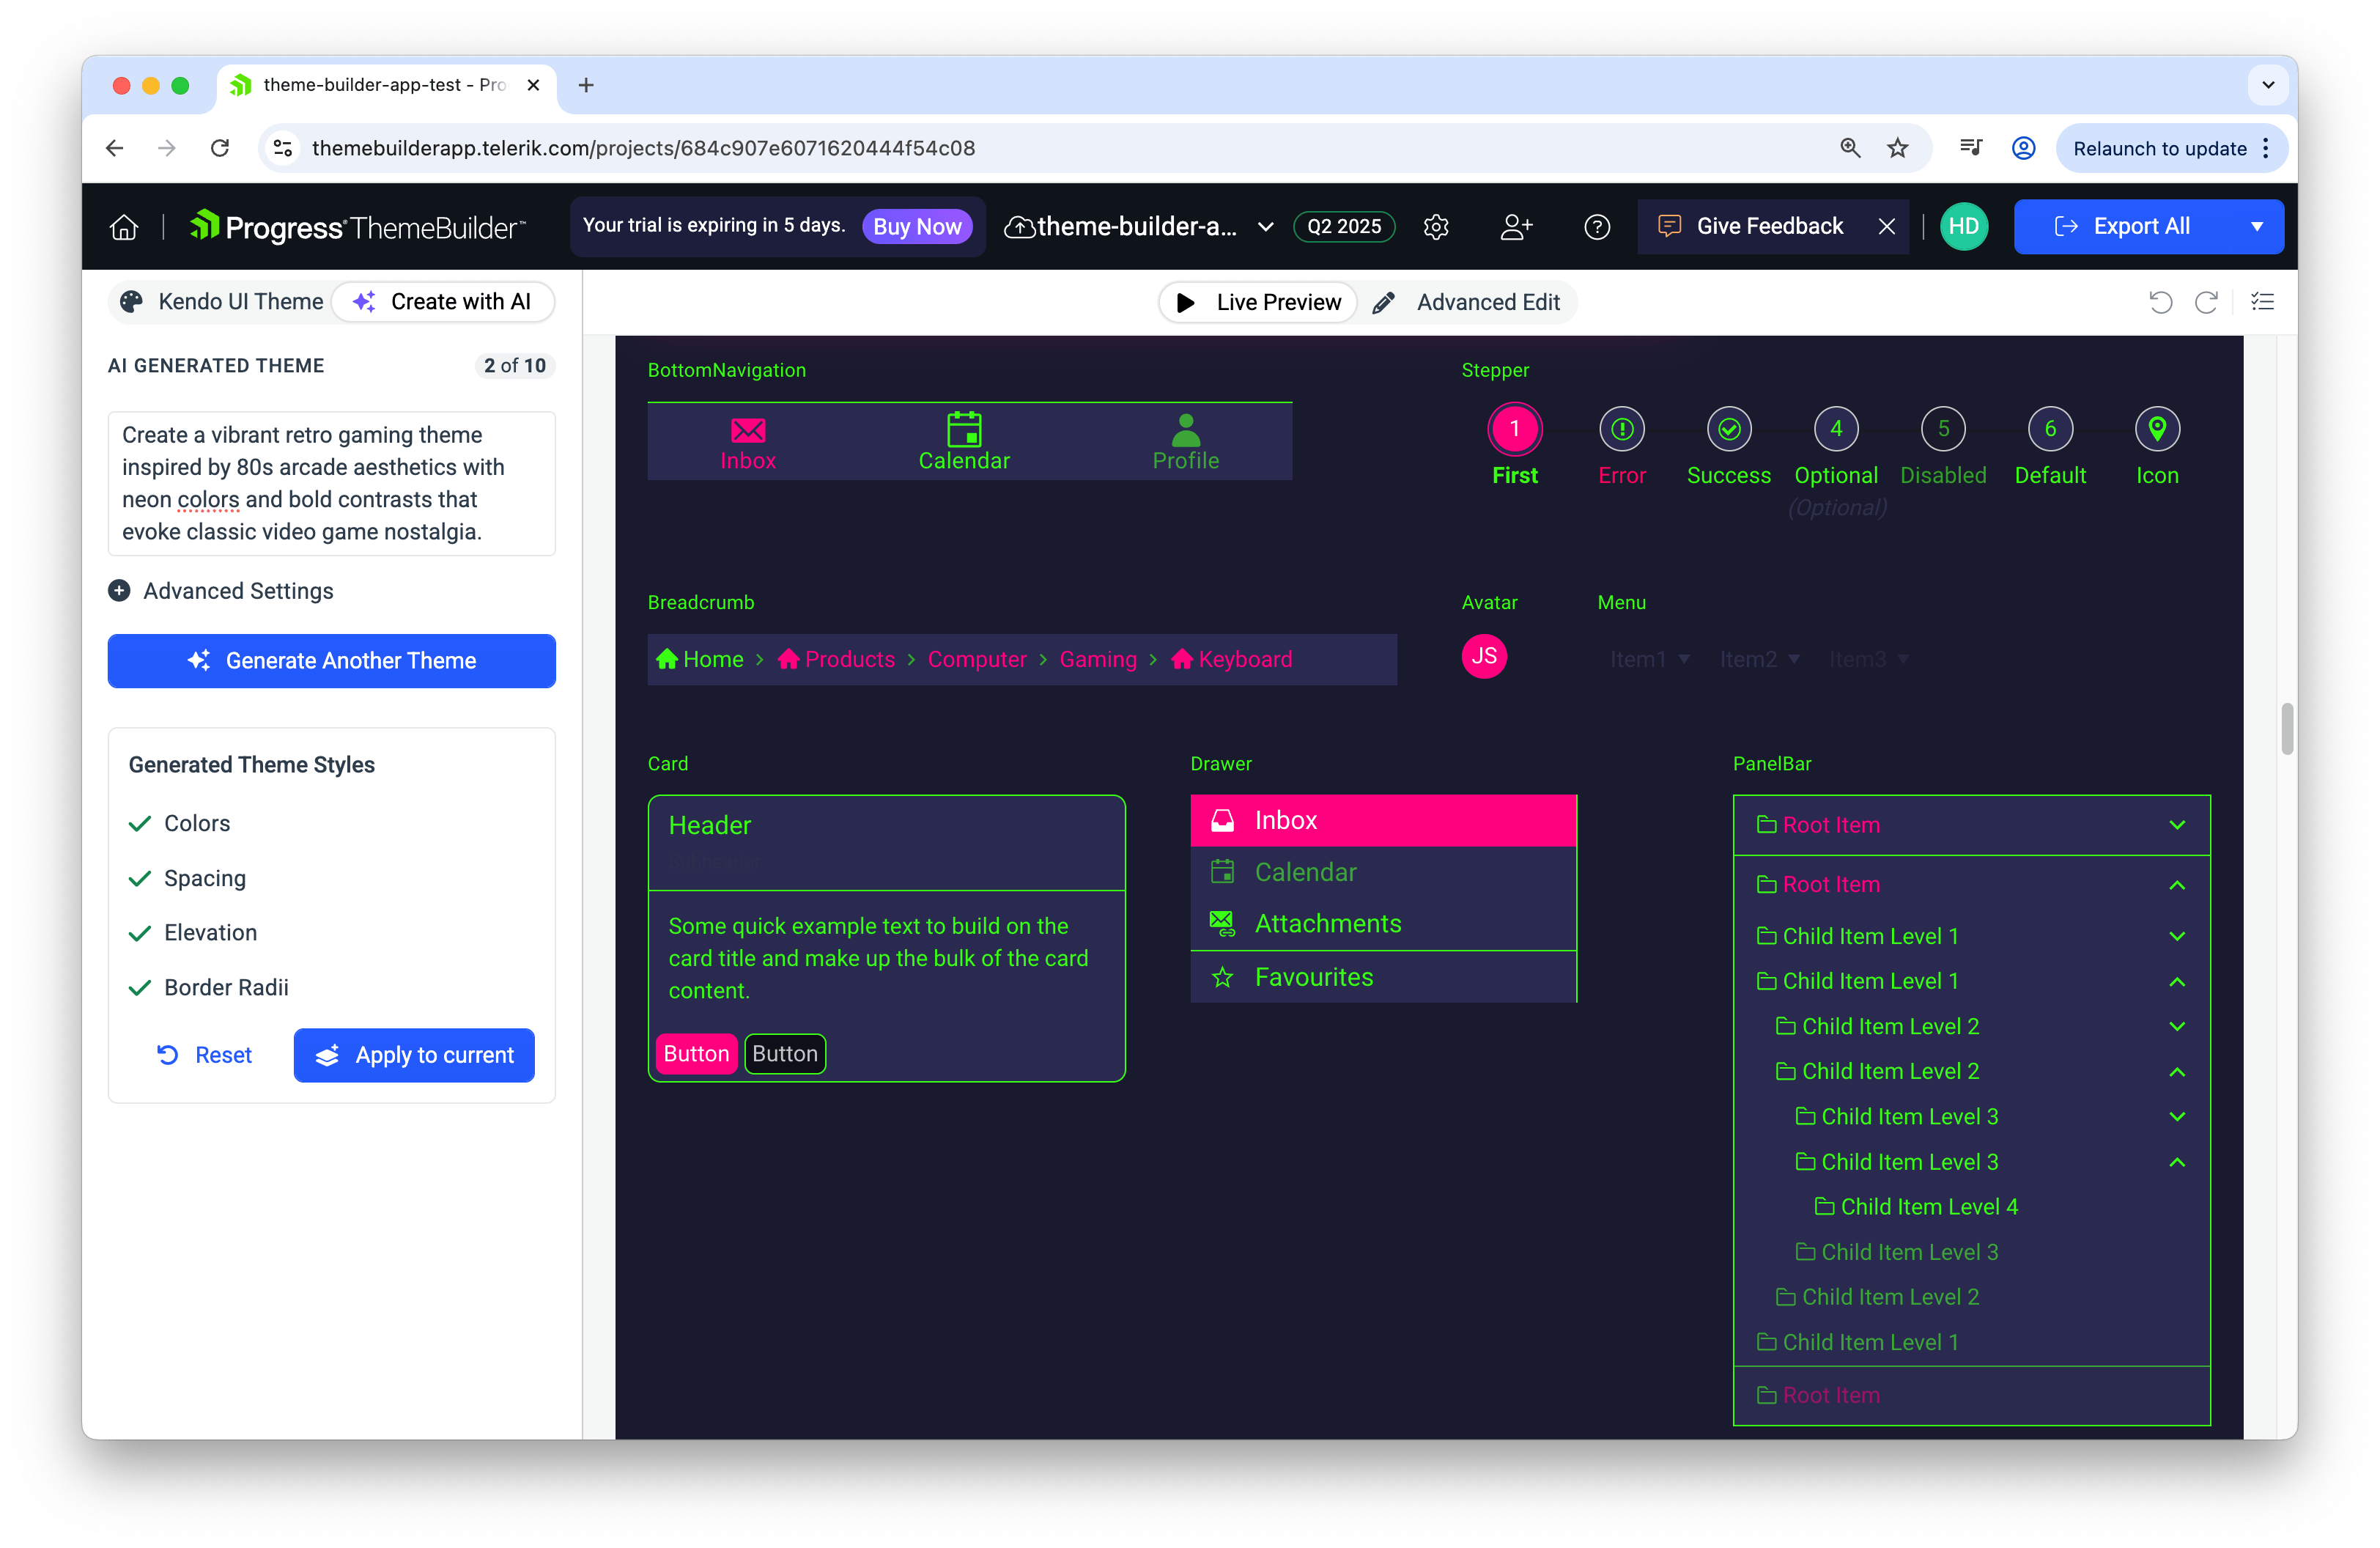Screen dimensions: 2380x1548
Task: Open the Q2 2025 version badge
Action: (1344, 227)
